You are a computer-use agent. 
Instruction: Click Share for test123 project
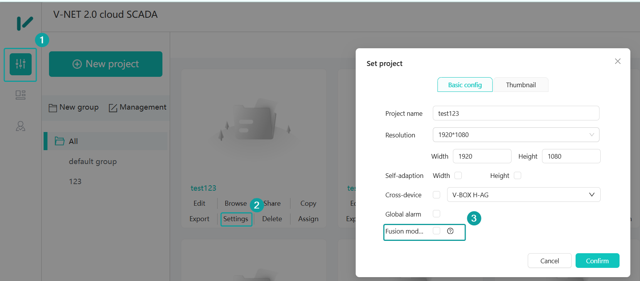pos(272,203)
